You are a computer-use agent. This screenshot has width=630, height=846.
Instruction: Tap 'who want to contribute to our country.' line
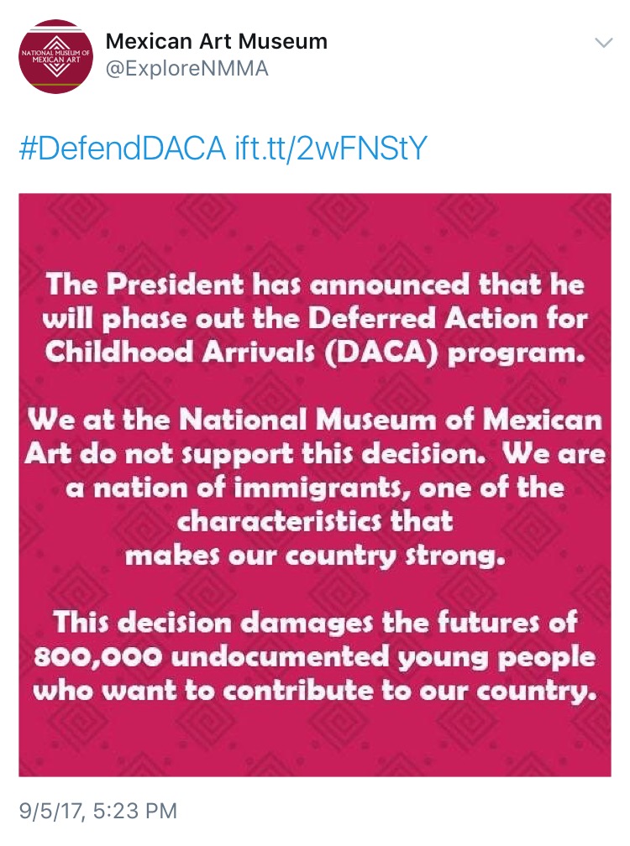315,691
